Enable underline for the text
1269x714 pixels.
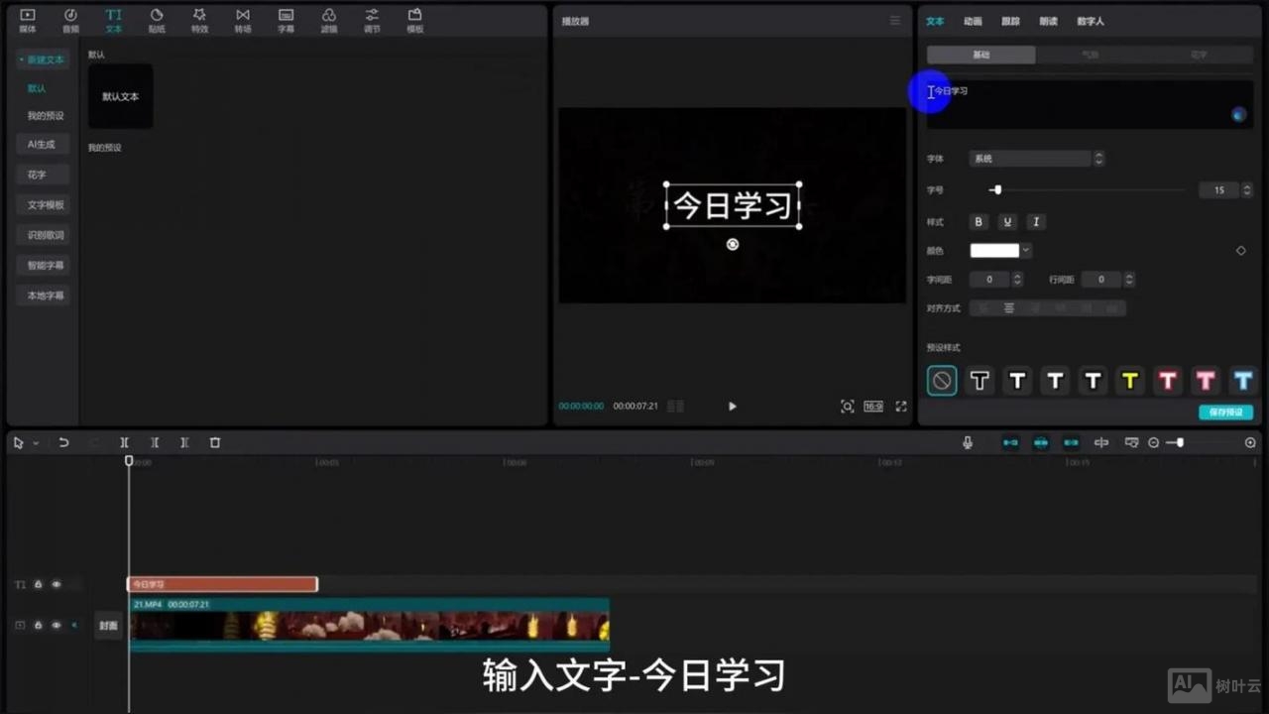1006,221
